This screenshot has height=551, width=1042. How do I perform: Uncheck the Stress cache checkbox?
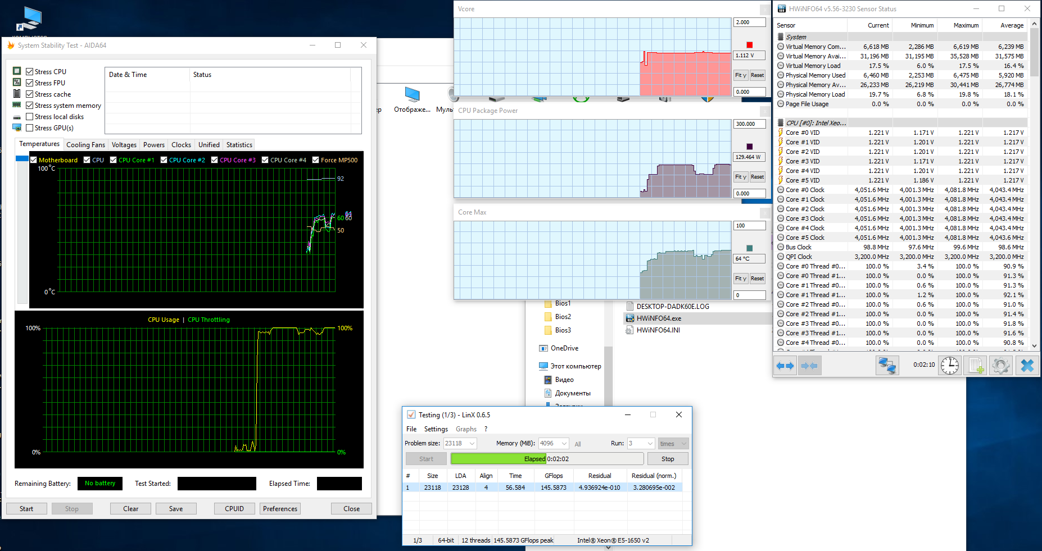coord(30,94)
